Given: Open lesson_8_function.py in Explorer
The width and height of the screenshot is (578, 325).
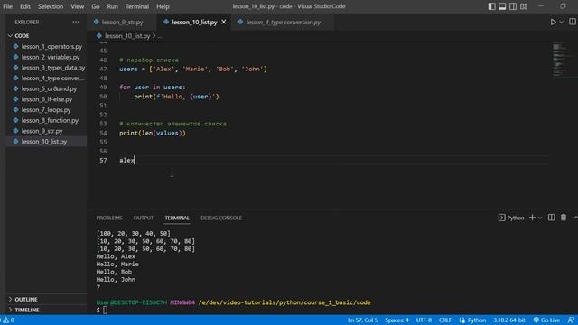Looking at the screenshot, I should coord(46,120).
